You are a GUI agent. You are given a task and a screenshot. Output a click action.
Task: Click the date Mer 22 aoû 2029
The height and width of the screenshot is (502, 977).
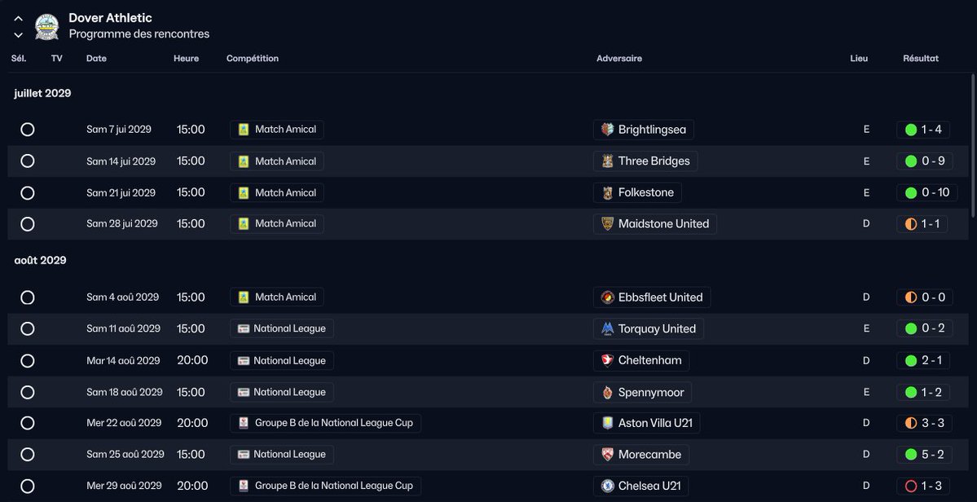coord(124,423)
